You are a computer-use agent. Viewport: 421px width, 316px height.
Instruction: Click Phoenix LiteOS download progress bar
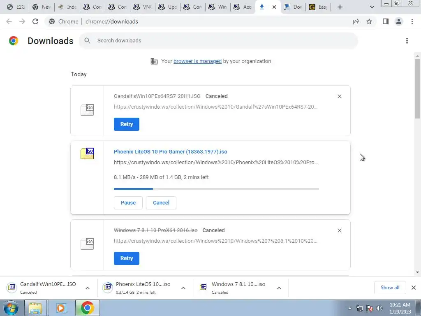coord(216,189)
